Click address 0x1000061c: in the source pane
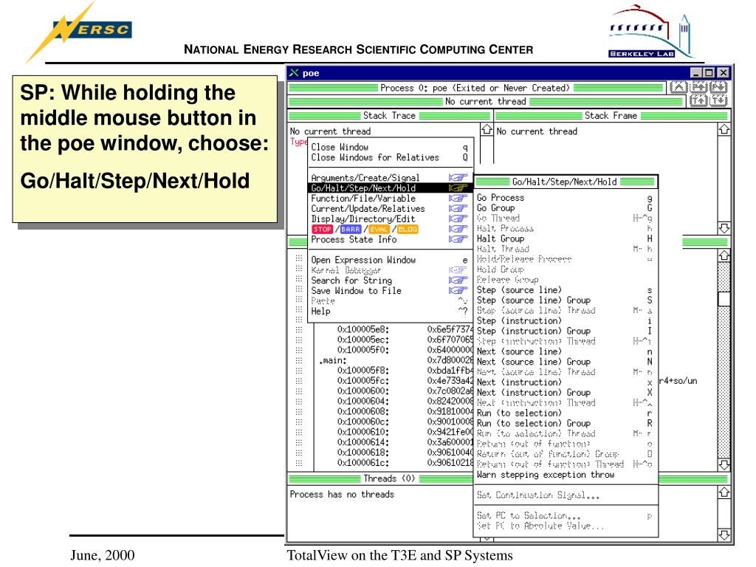Viewport: 756px width, 567px height. 363,463
